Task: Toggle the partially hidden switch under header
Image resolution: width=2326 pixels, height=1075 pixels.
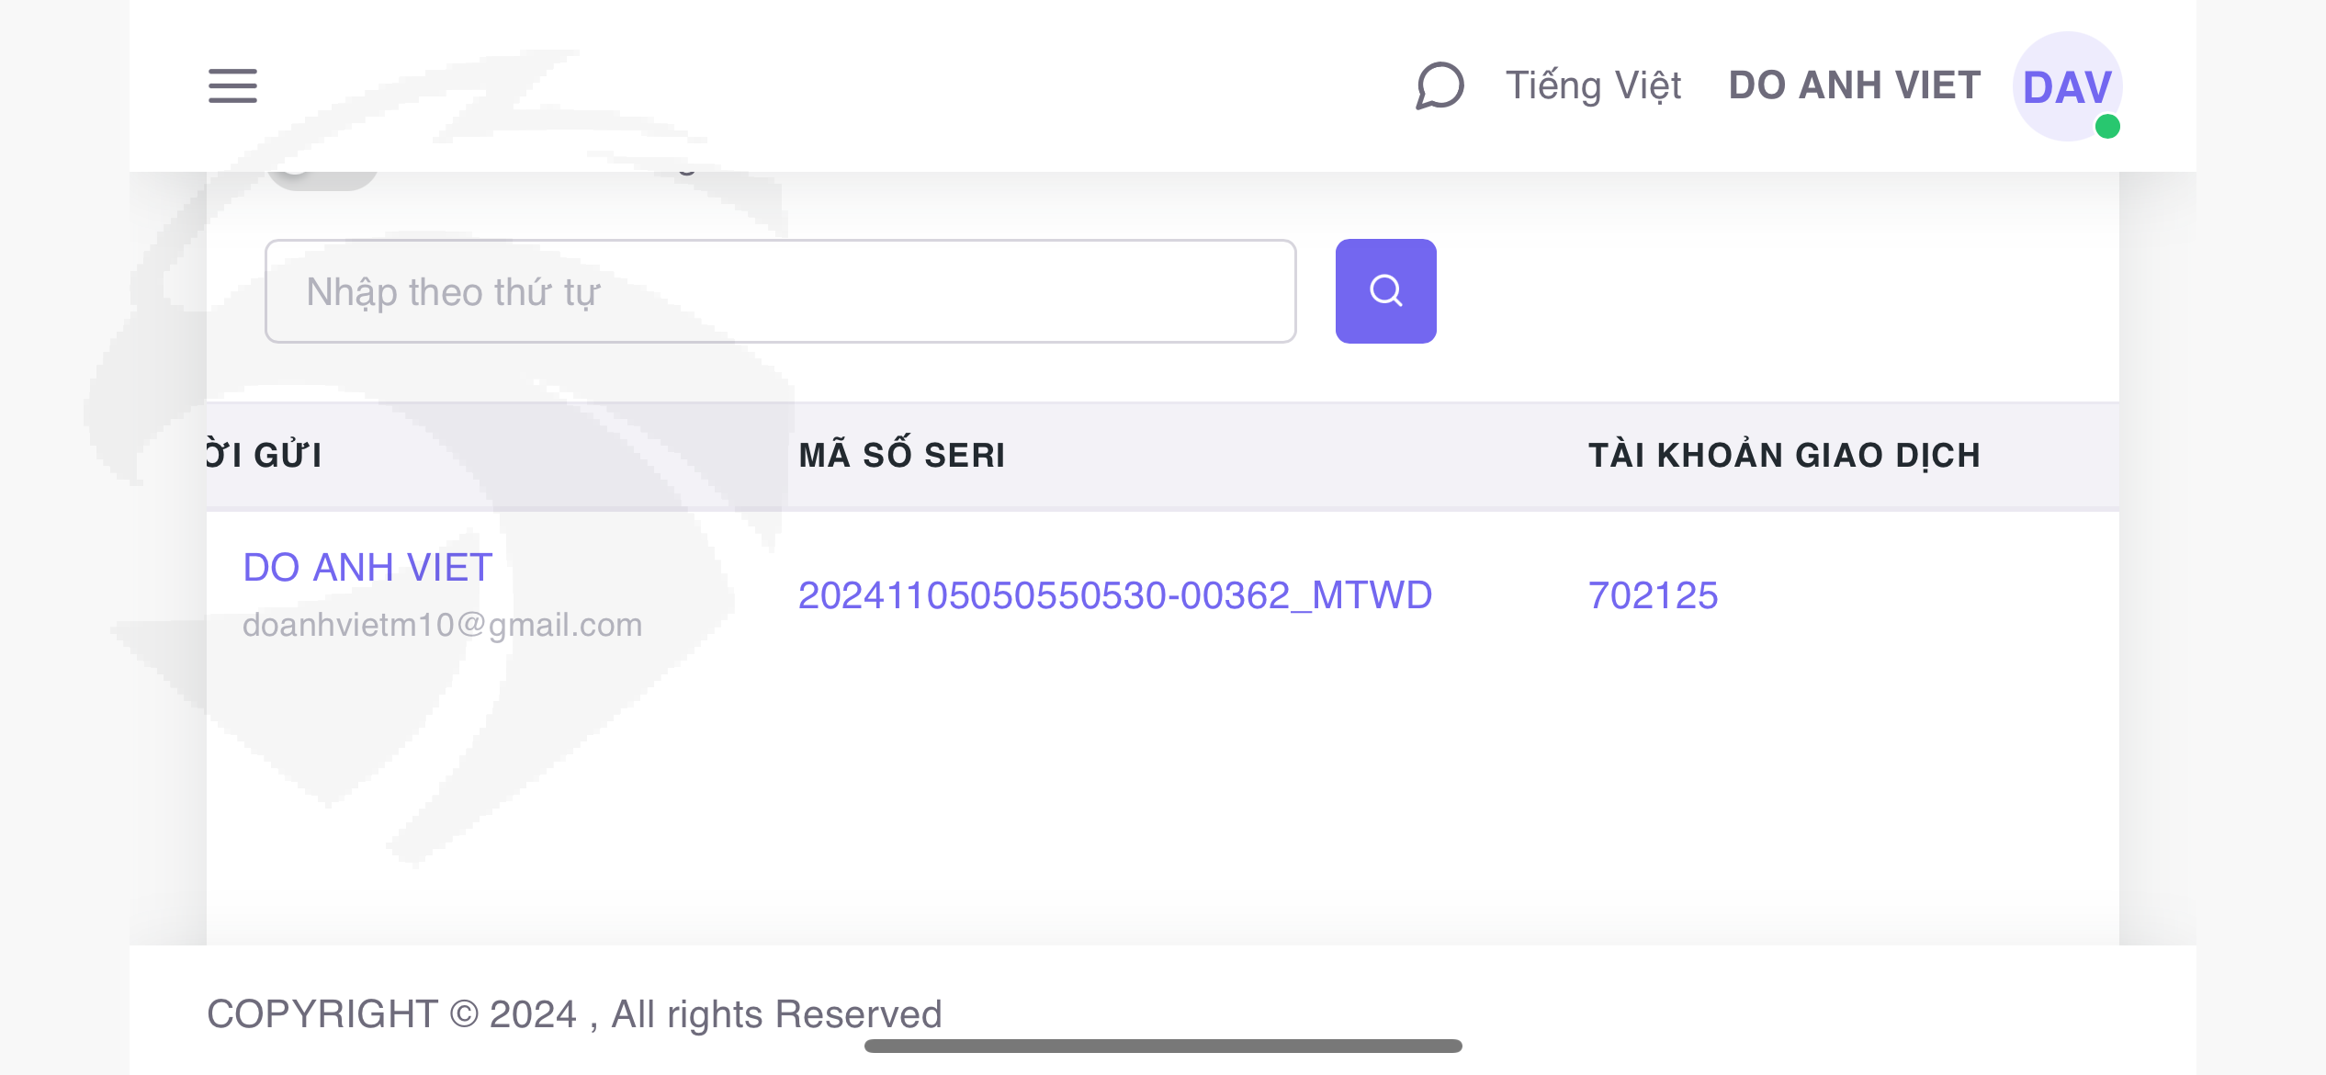Action: [x=322, y=179]
